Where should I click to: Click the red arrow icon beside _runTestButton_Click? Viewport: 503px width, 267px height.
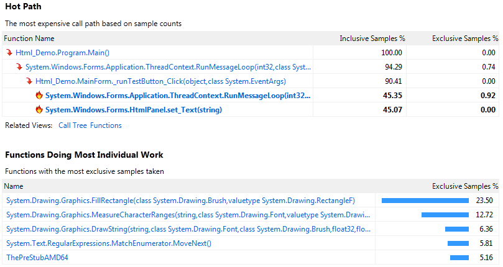pyautogui.click(x=29, y=81)
